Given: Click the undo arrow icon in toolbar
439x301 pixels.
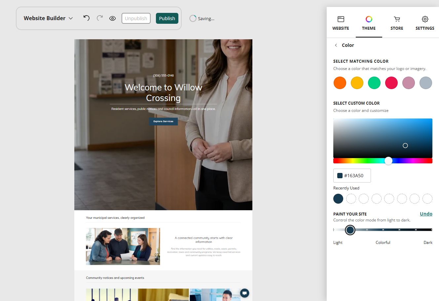Looking at the screenshot, I should (x=87, y=18).
